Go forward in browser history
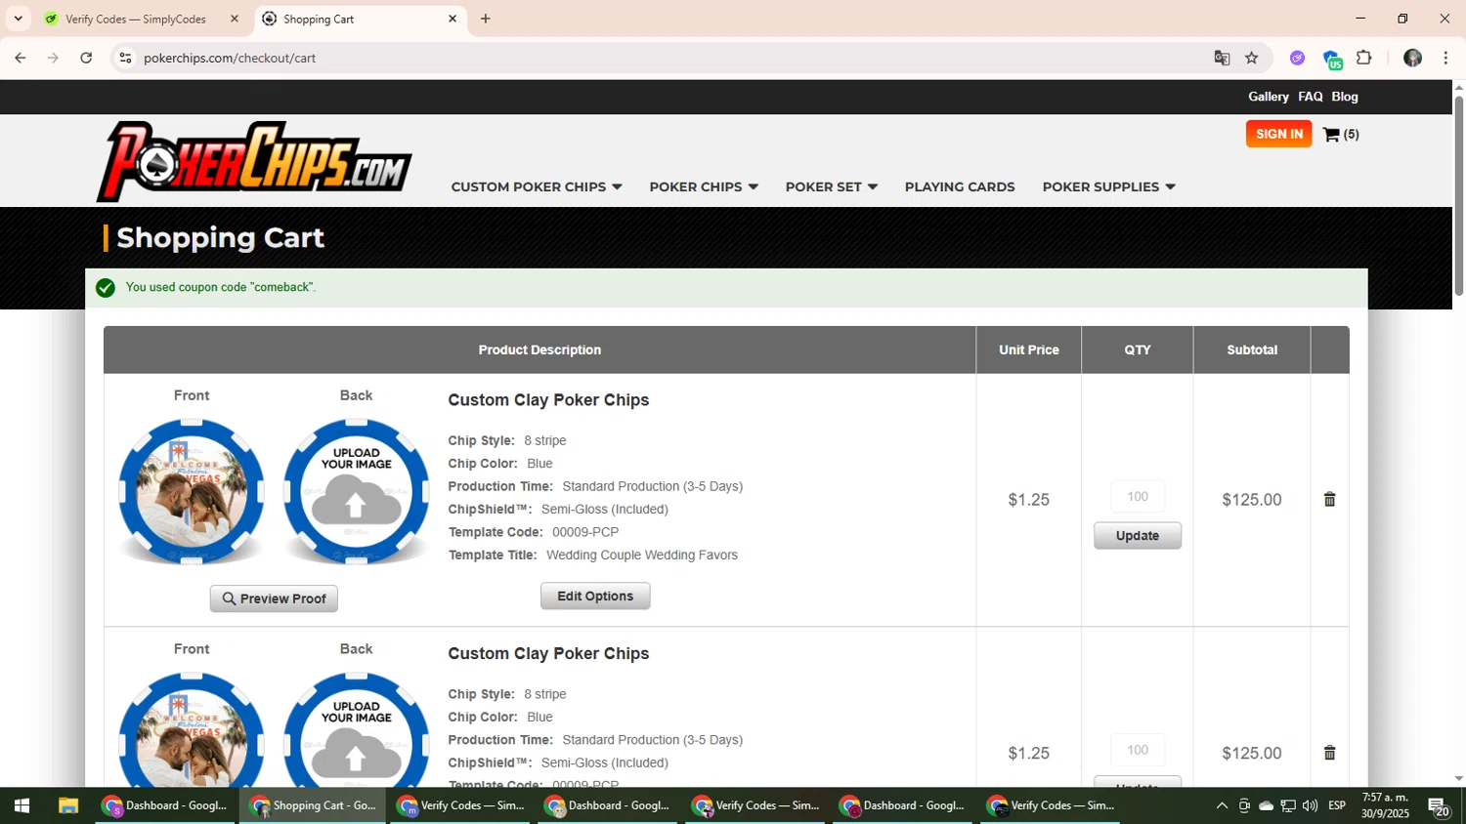The height and width of the screenshot is (824, 1466). [53, 58]
